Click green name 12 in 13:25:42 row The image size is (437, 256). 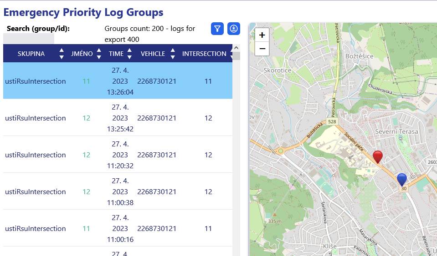(87, 118)
